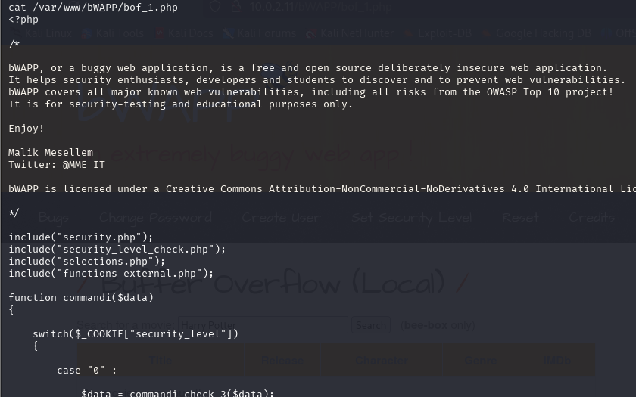The height and width of the screenshot is (397, 636).
Task: Click the Character column header
Action: pyautogui.click(x=382, y=361)
